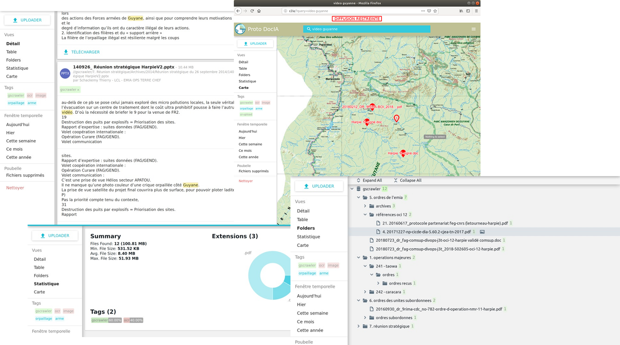Viewport: 620px width, 345px height.
Task: Click the Télécharger download button
Action: pyautogui.click(x=81, y=52)
